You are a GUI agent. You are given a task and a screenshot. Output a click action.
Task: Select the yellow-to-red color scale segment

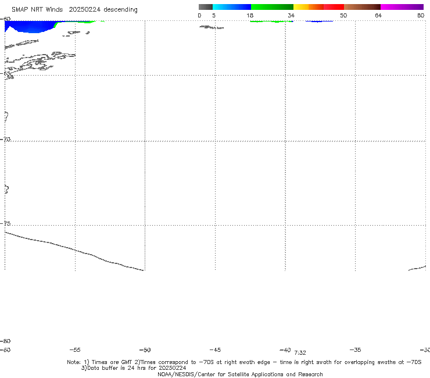[318, 7]
